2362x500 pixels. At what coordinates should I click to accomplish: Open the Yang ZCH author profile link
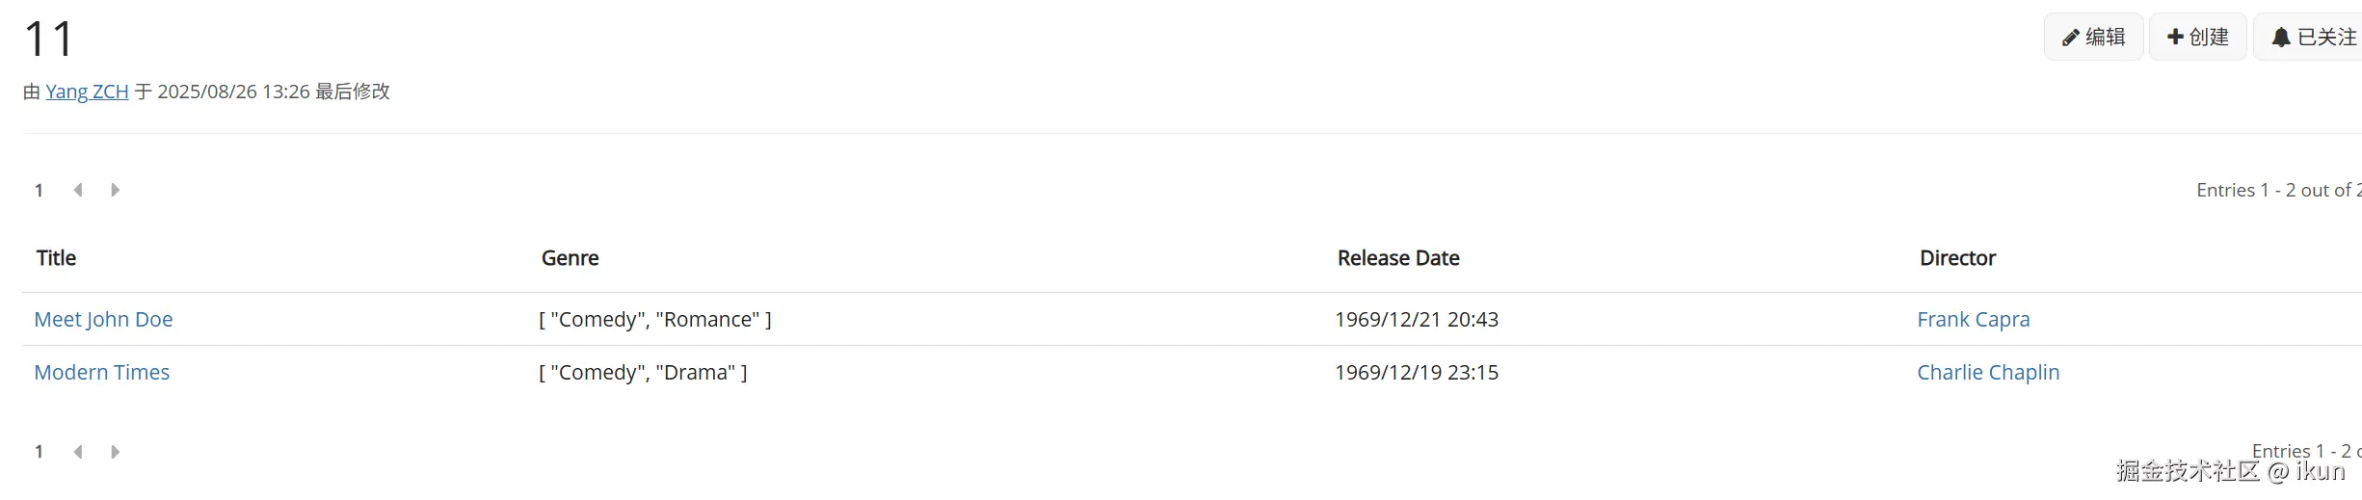[87, 92]
